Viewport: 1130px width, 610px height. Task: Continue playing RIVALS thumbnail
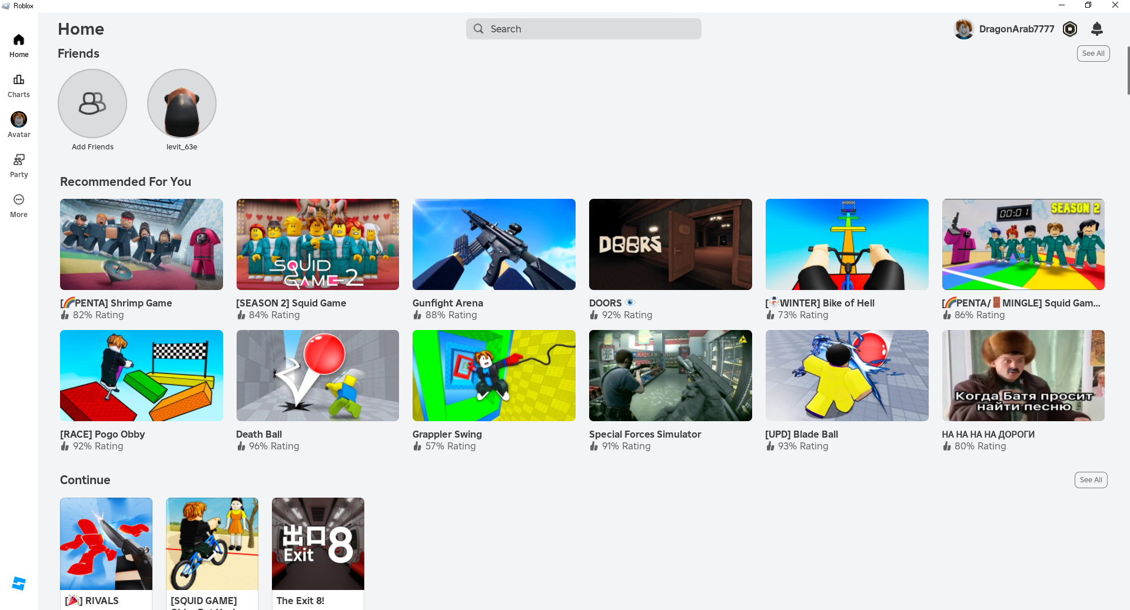click(x=106, y=544)
